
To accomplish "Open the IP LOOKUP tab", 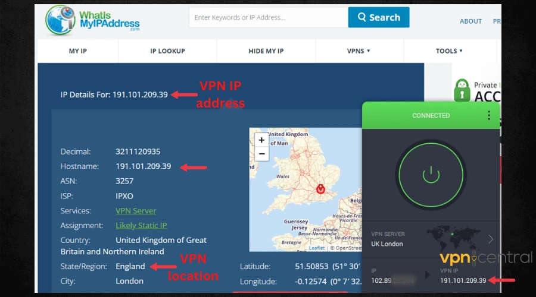I will coord(167,51).
